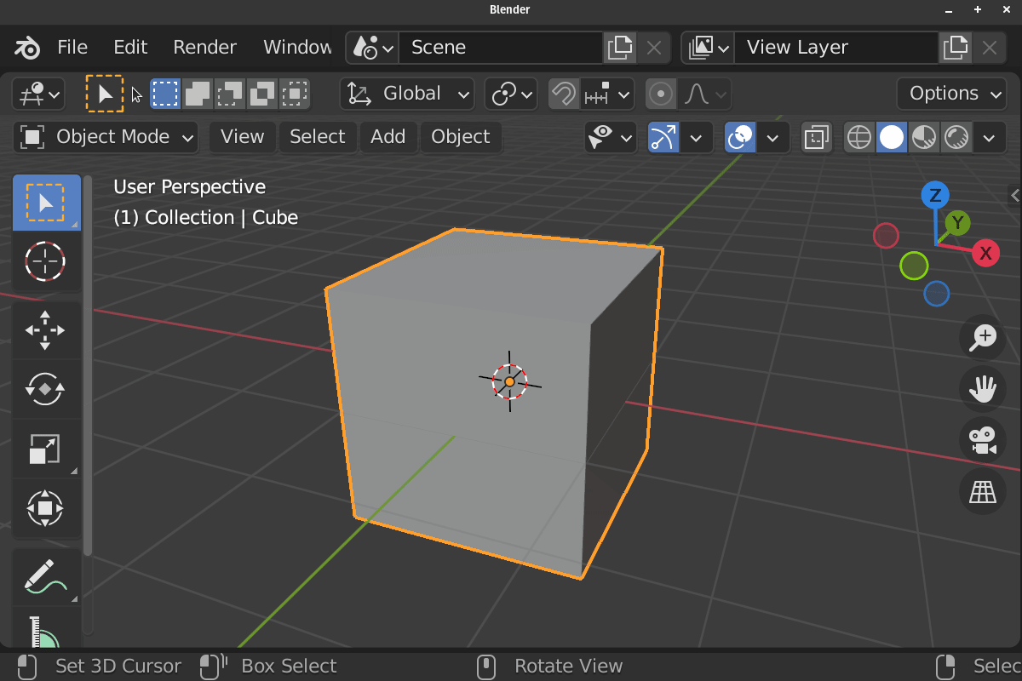Select the Transform tool
Viewport: 1022px width, 681px height.
(x=46, y=508)
